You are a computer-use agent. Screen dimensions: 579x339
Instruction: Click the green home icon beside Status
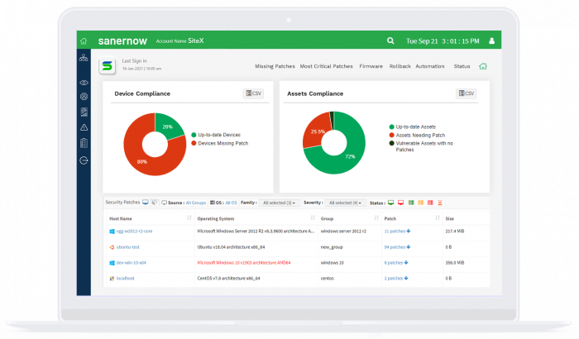pyautogui.click(x=483, y=66)
